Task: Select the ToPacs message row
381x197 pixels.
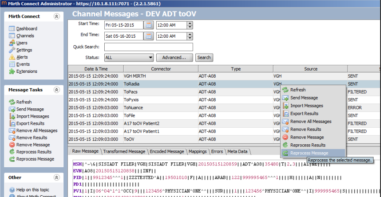Action: pyautogui.click(x=174, y=92)
